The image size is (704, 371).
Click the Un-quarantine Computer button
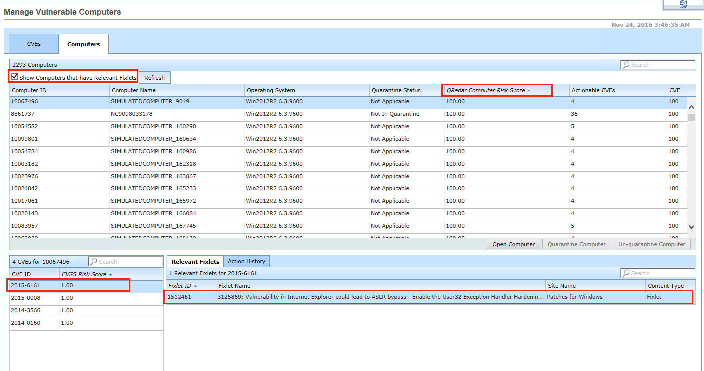click(x=652, y=244)
